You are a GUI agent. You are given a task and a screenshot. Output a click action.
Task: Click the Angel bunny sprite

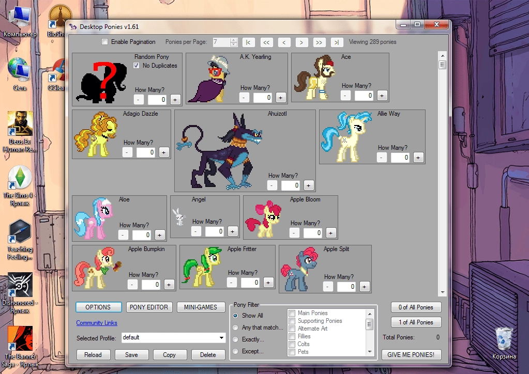point(179,216)
